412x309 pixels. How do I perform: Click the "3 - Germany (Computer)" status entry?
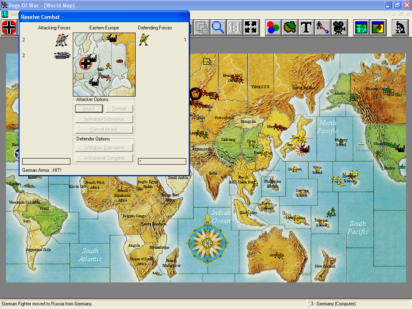tap(333, 304)
